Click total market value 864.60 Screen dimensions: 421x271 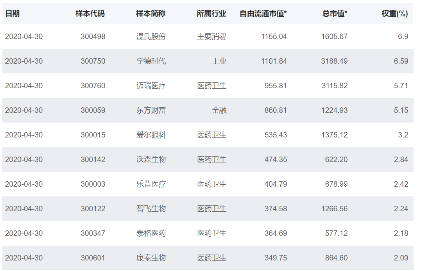(x=337, y=258)
